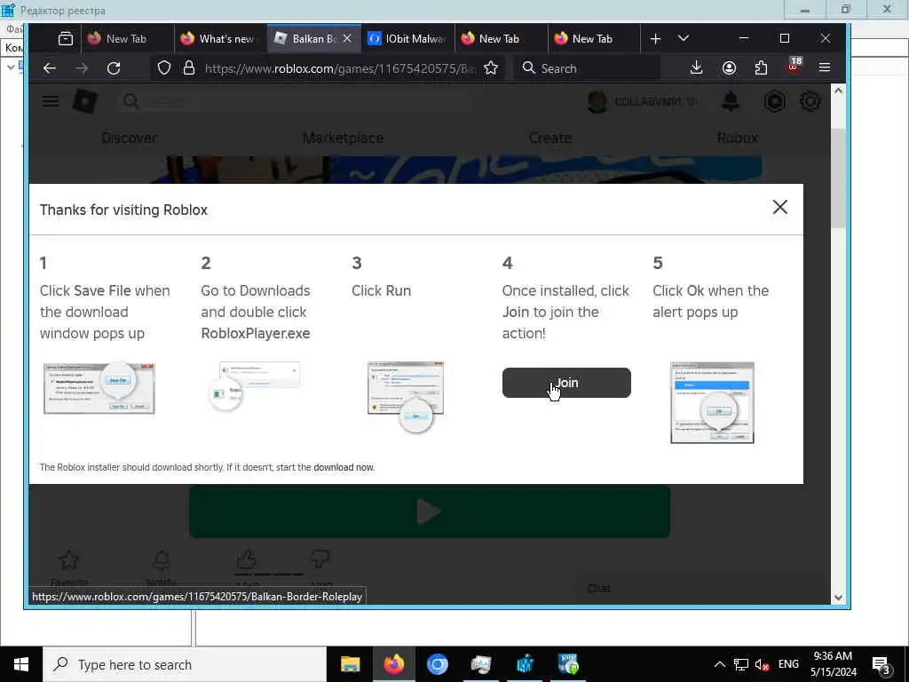Image resolution: width=909 pixels, height=682 pixels.
Task: Open the Robux menu item
Action: pyautogui.click(x=738, y=138)
